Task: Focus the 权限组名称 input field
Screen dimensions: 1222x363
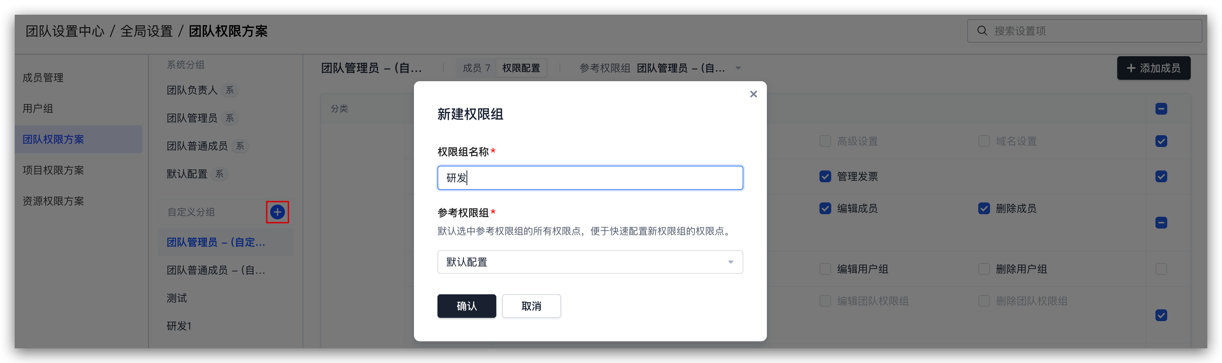Action: [x=590, y=178]
